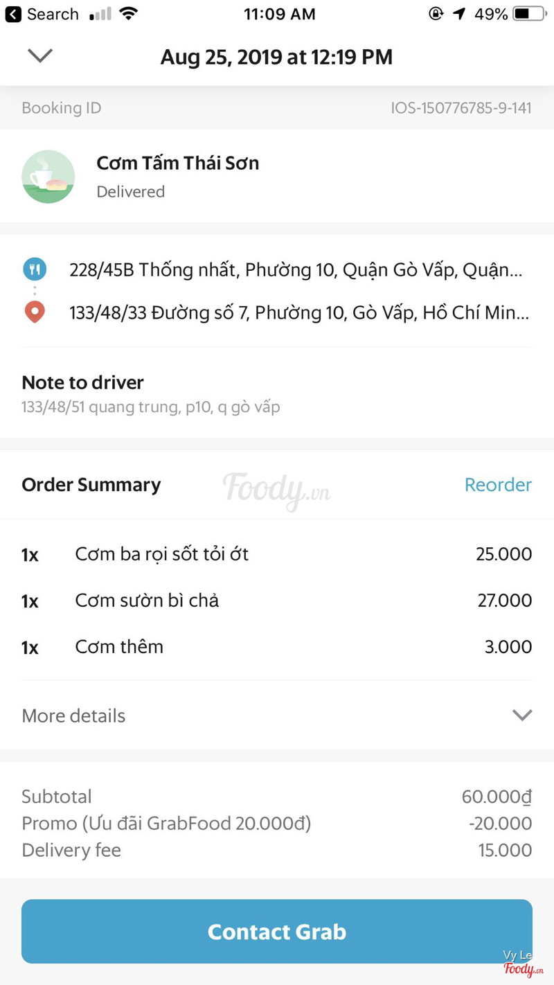The image size is (554, 985).
Task: Collapse the order screen with the down chevron
Action: click(40, 55)
